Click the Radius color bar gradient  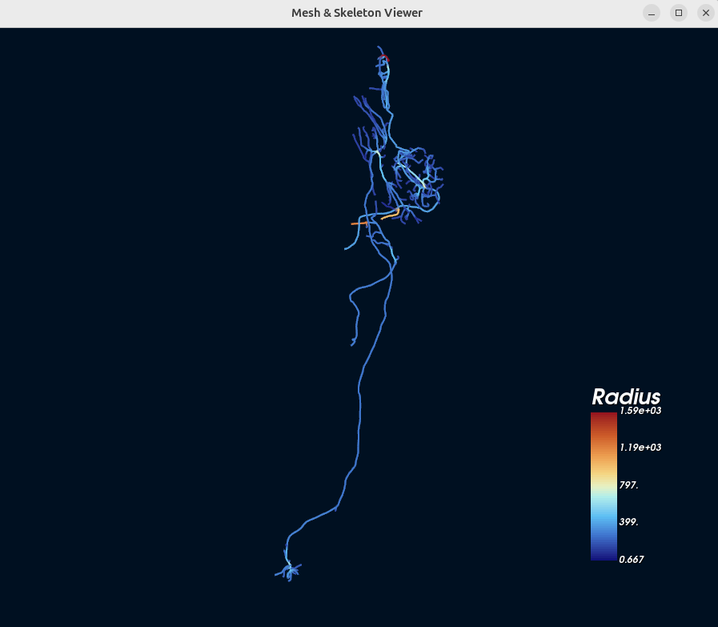point(604,486)
